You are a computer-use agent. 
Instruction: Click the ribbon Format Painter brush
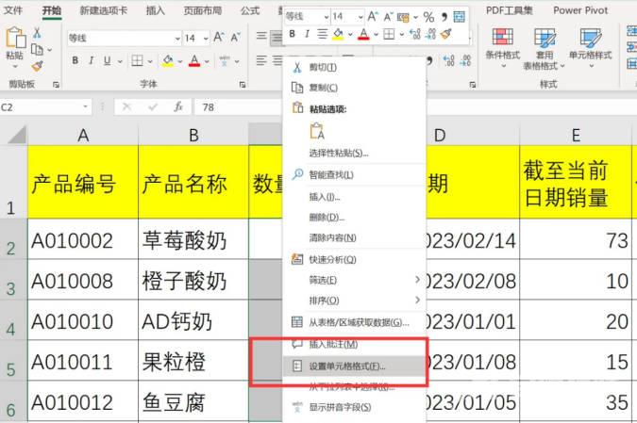click(37, 66)
